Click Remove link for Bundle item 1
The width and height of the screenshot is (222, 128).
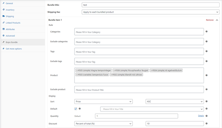[210, 20]
